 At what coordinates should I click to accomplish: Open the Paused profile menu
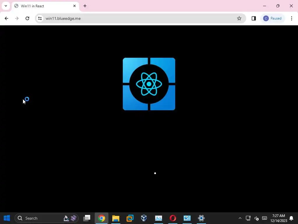tap(272, 18)
